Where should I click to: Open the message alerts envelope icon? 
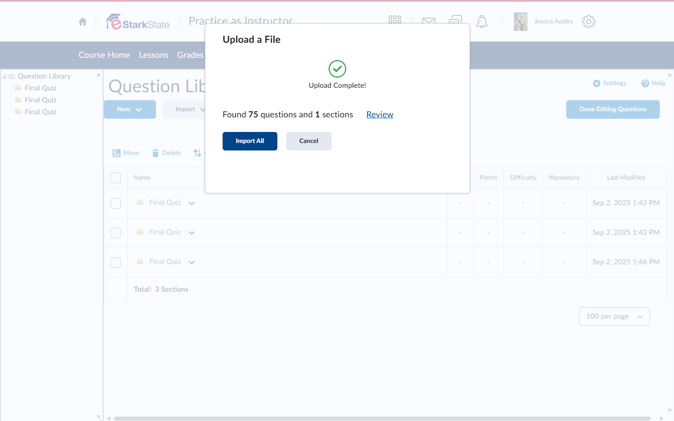[428, 21]
